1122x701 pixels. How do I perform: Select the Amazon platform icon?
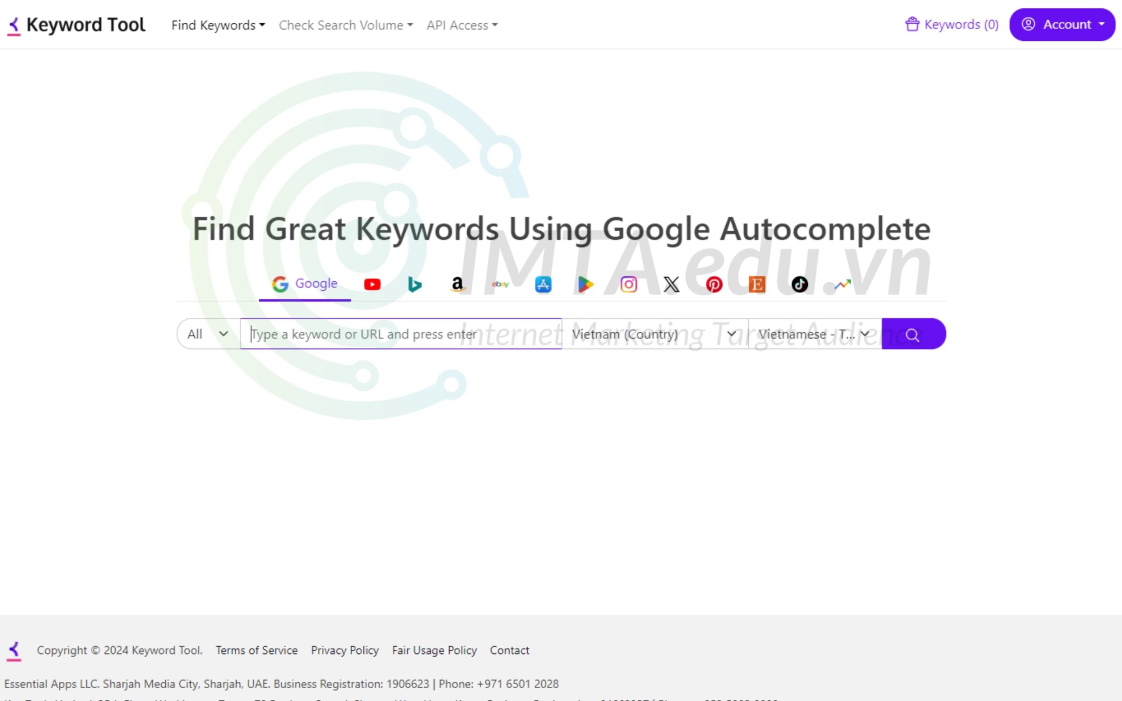coord(457,283)
